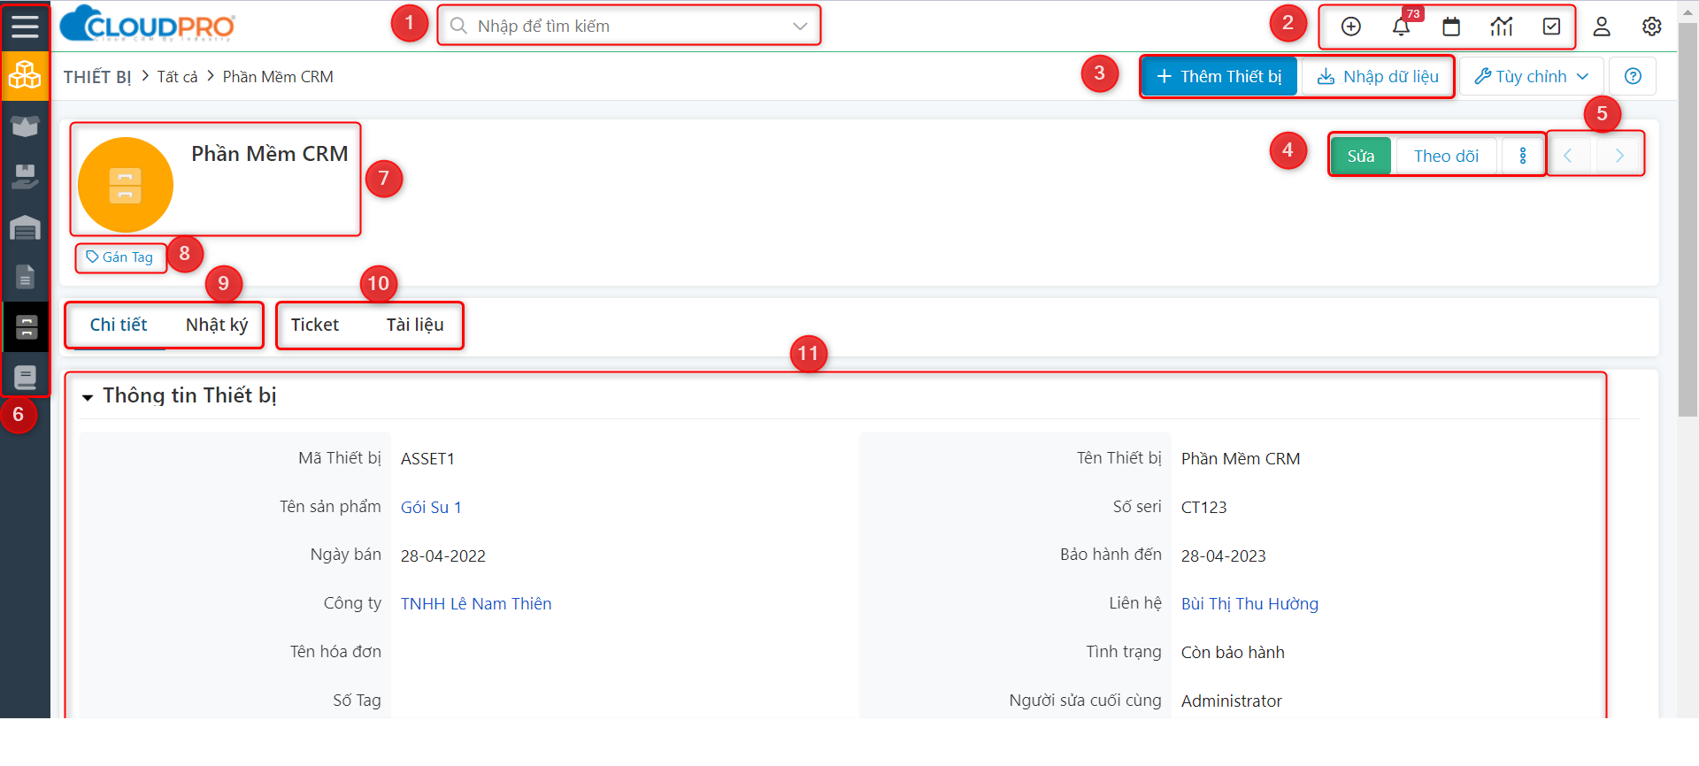Open the open-box sidebar icon
The height and width of the screenshot is (766, 1699).
(25, 126)
